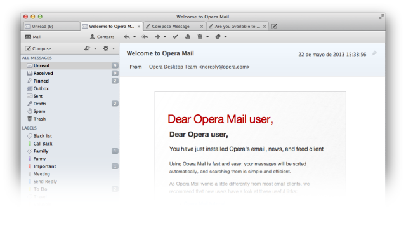Open the Reply dropdown arrow
Screen dimensions: 406x244
click(x=134, y=37)
